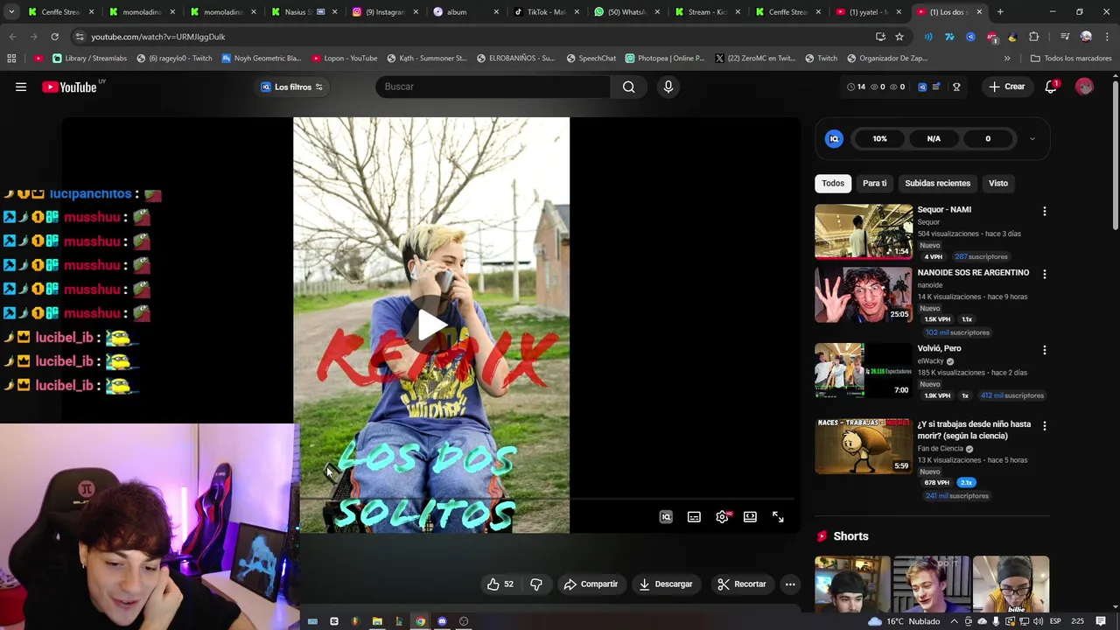Open options menu for NANOIDE SOS RE ARGENTINO
The width and height of the screenshot is (1120, 630).
pyautogui.click(x=1044, y=274)
